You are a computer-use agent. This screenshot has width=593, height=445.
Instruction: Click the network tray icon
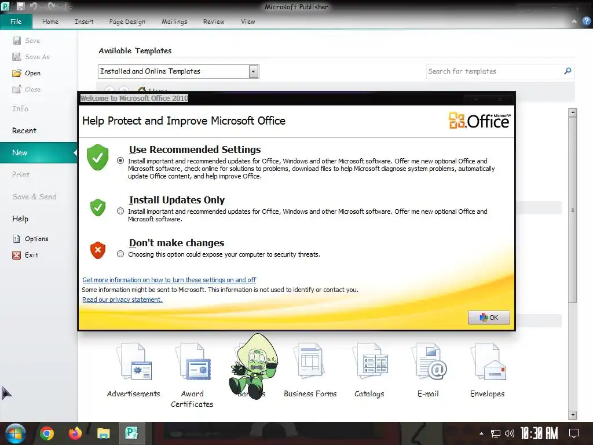tap(496, 433)
